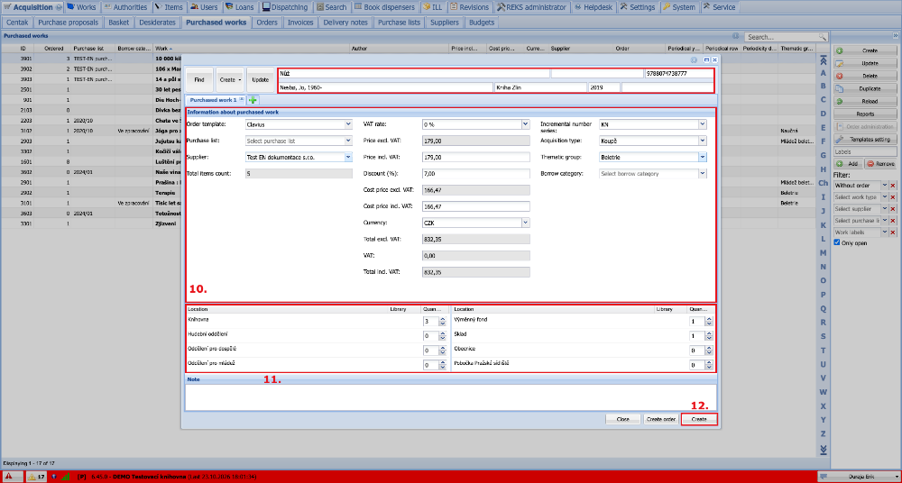
Task: Increase Výměnný fond quantity stepper
Action: (x=709, y=318)
